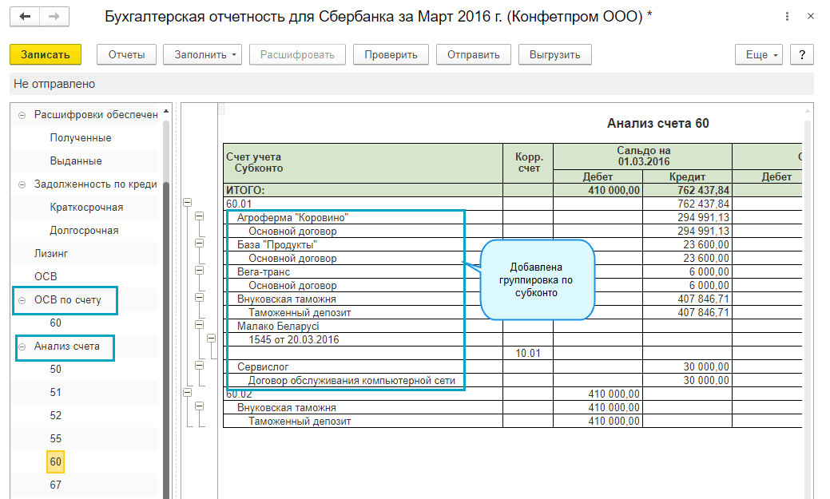Click Проверить to validate the report
The image size is (830, 499).
pyautogui.click(x=391, y=54)
